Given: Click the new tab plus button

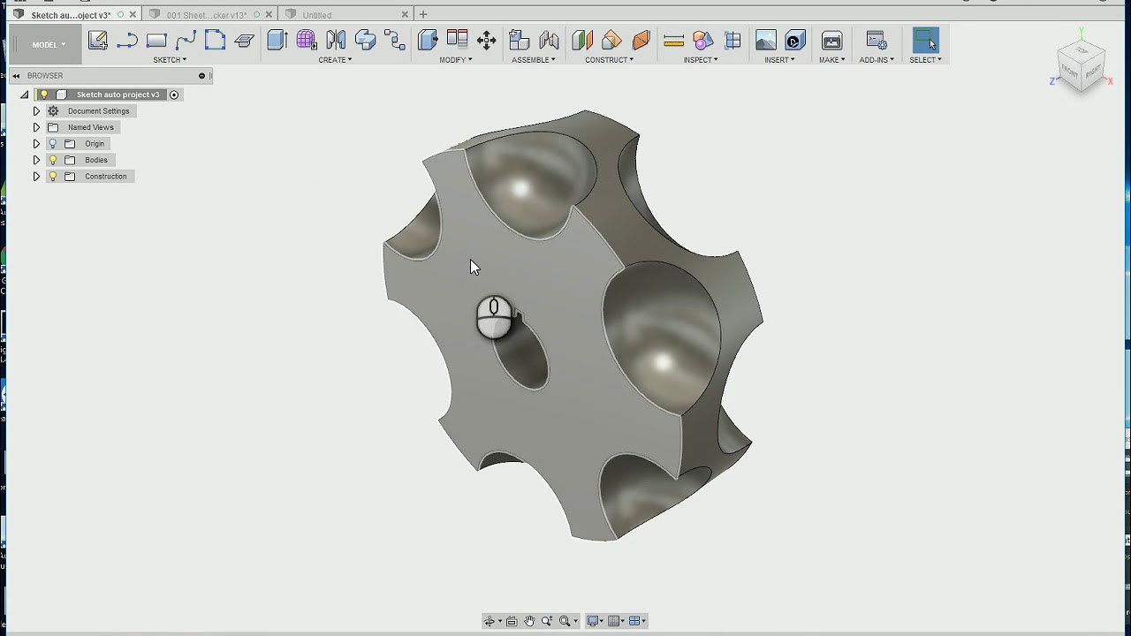Looking at the screenshot, I should [x=423, y=14].
